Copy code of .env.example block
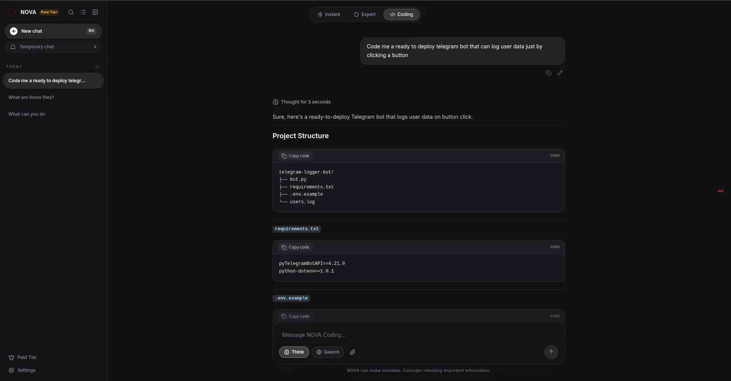Screen dimensions: 731x381 [x=295, y=317]
